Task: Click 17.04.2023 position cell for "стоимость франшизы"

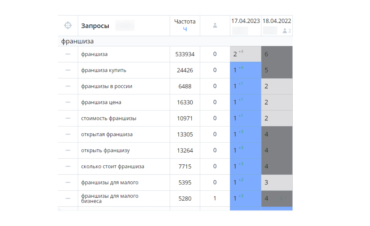Action: tap(245, 118)
